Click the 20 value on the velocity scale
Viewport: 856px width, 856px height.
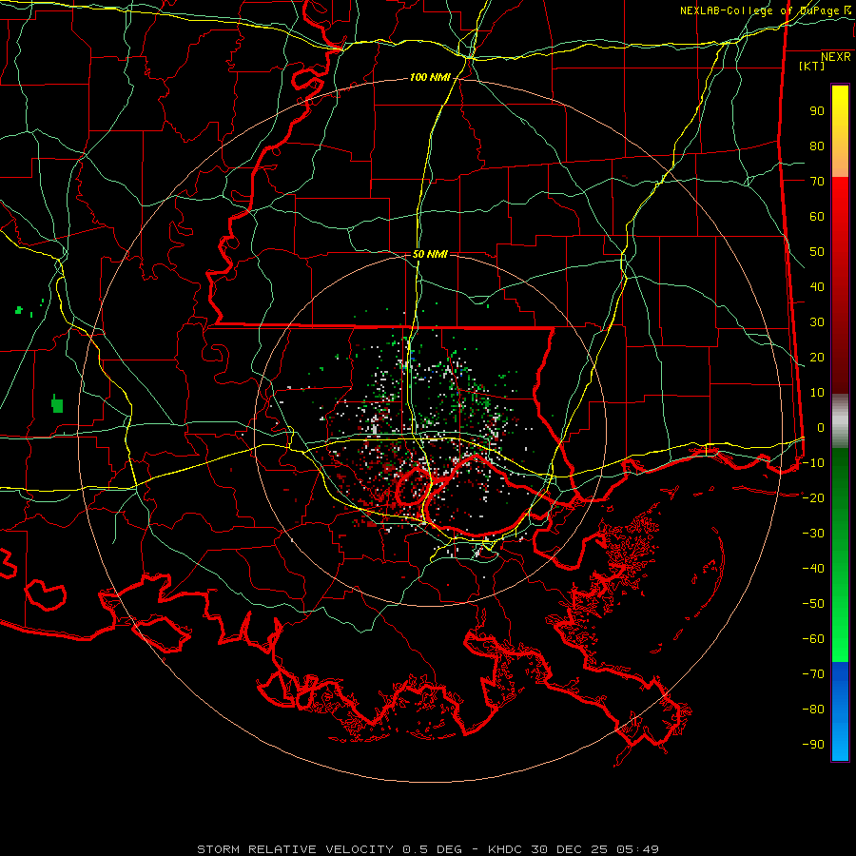tap(817, 358)
